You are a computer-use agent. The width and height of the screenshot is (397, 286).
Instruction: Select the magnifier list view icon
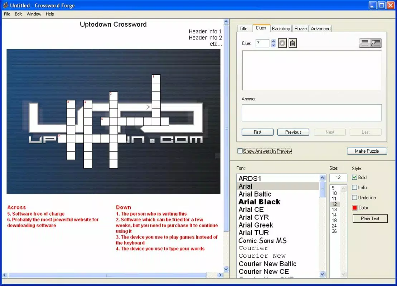coord(376,43)
